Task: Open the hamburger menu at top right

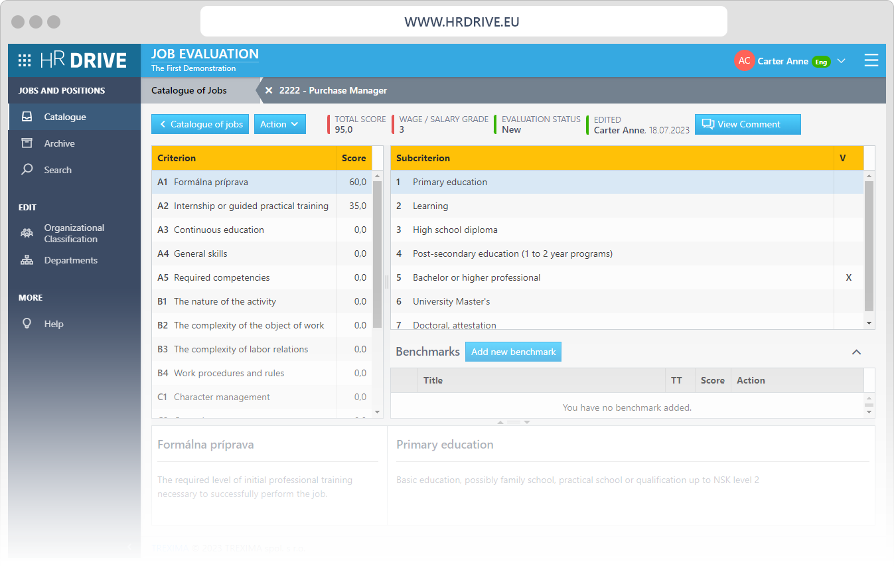Action: pyautogui.click(x=871, y=60)
